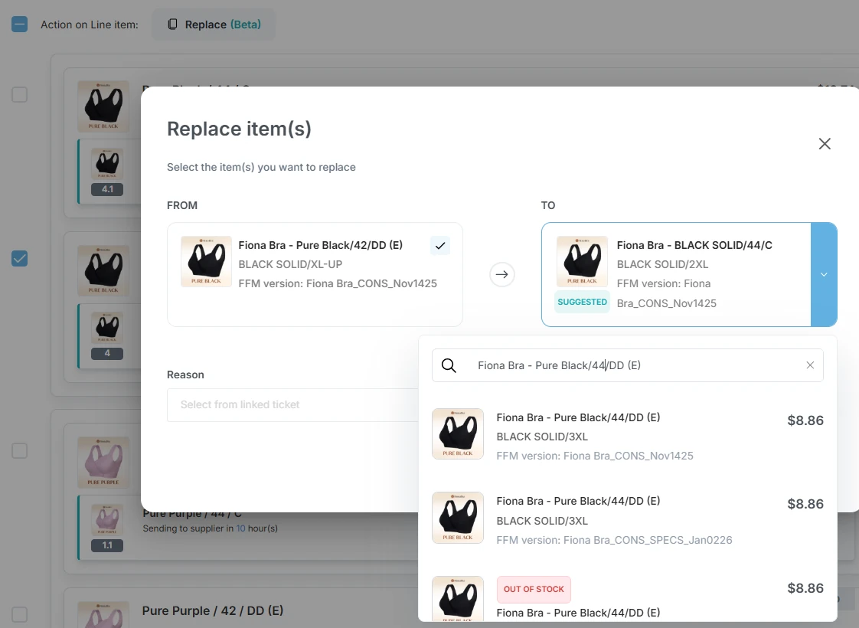Click the SUGGESTED badge on the TO item
The height and width of the screenshot is (628, 859).
[582, 302]
